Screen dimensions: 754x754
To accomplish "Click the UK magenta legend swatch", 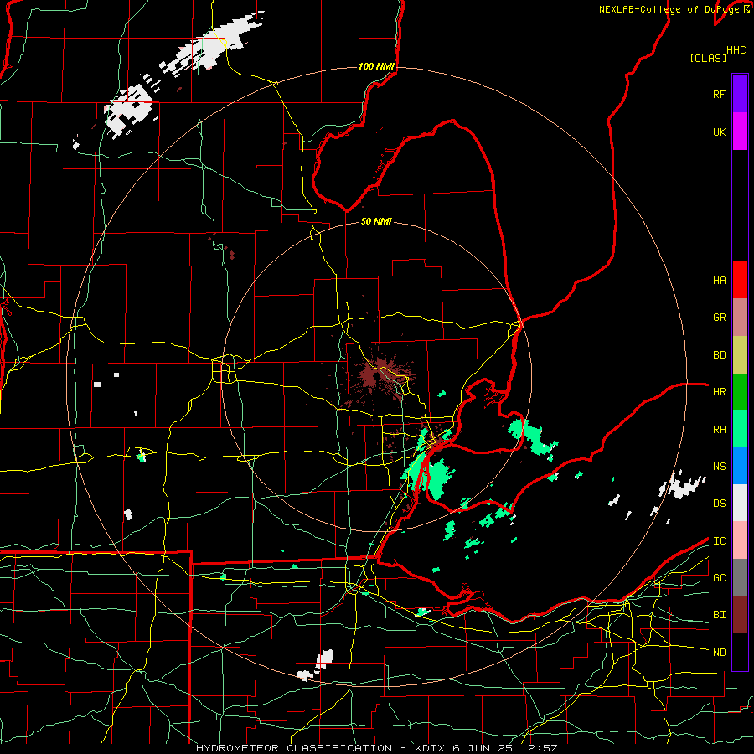I will coord(740,132).
